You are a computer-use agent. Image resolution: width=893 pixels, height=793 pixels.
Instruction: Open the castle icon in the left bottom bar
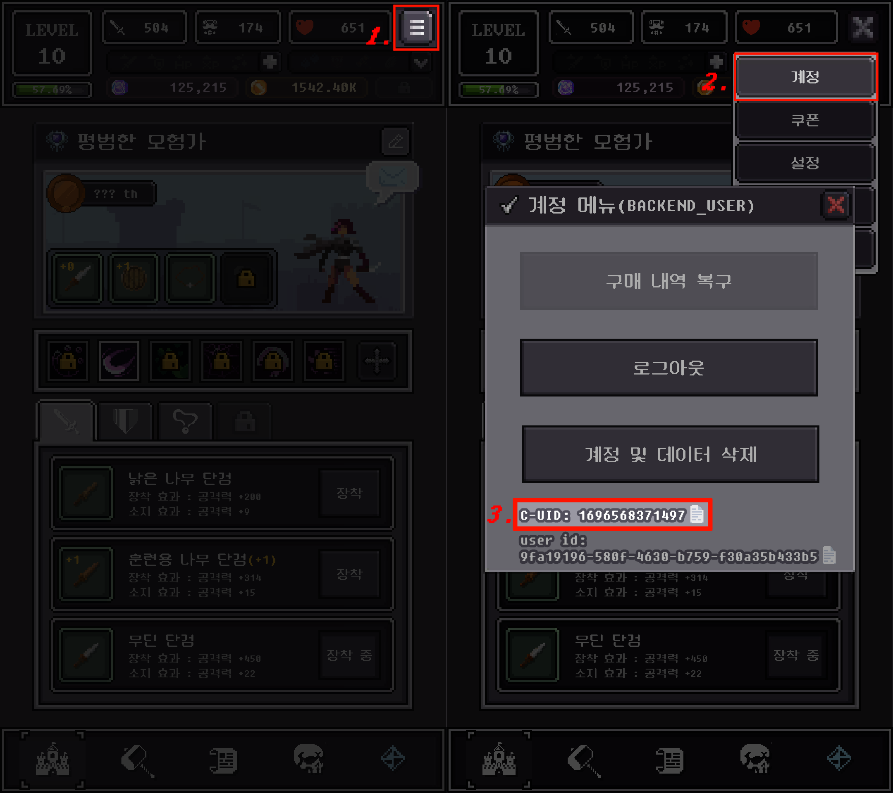coord(53,760)
